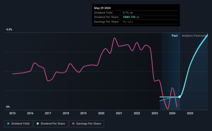The width and height of the screenshot is (212, 131).
Task: Click the highlighted data point marker on the dividend line
Action: (179, 97)
